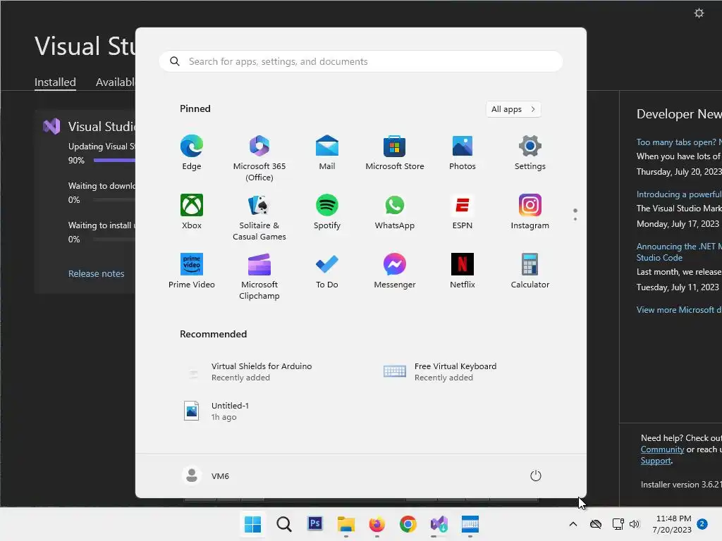
Task: Open Settings gear in Pinned
Action: click(530, 153)
